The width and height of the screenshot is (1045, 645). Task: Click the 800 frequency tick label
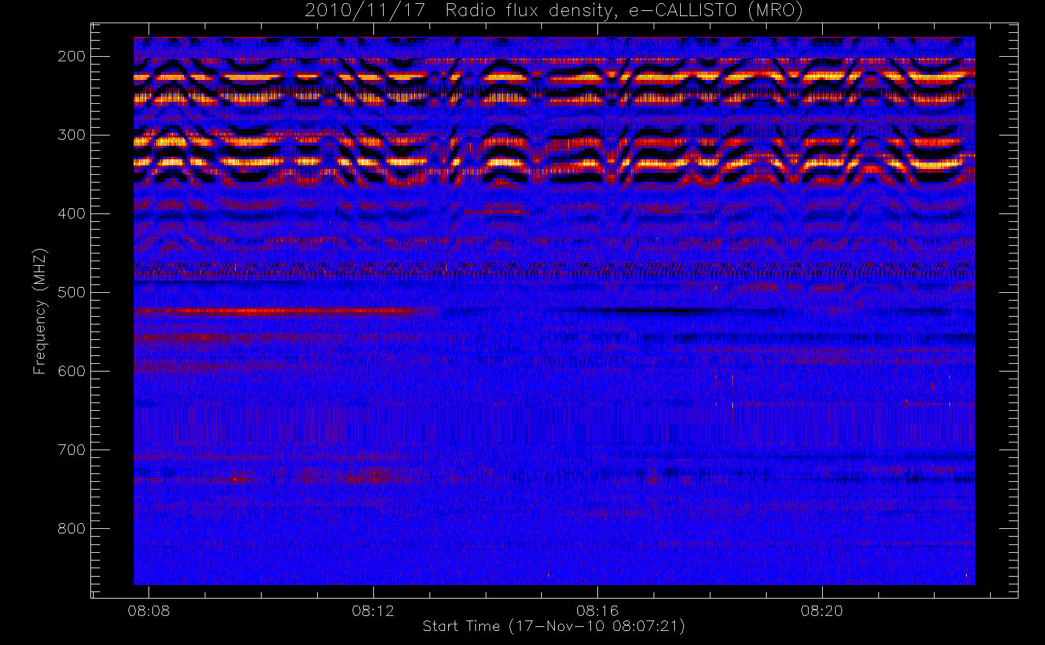pos(72,528)
